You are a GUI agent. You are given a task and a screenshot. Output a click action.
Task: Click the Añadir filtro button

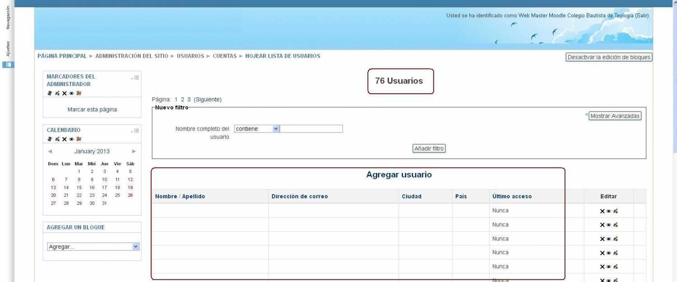pos(429,149)
